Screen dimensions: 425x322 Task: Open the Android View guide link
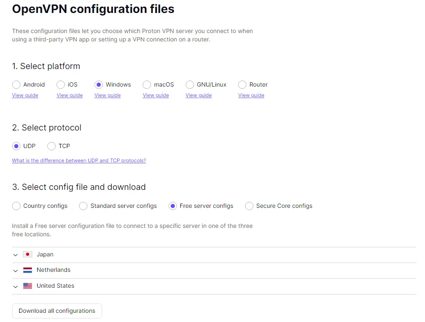pos(25,95)
